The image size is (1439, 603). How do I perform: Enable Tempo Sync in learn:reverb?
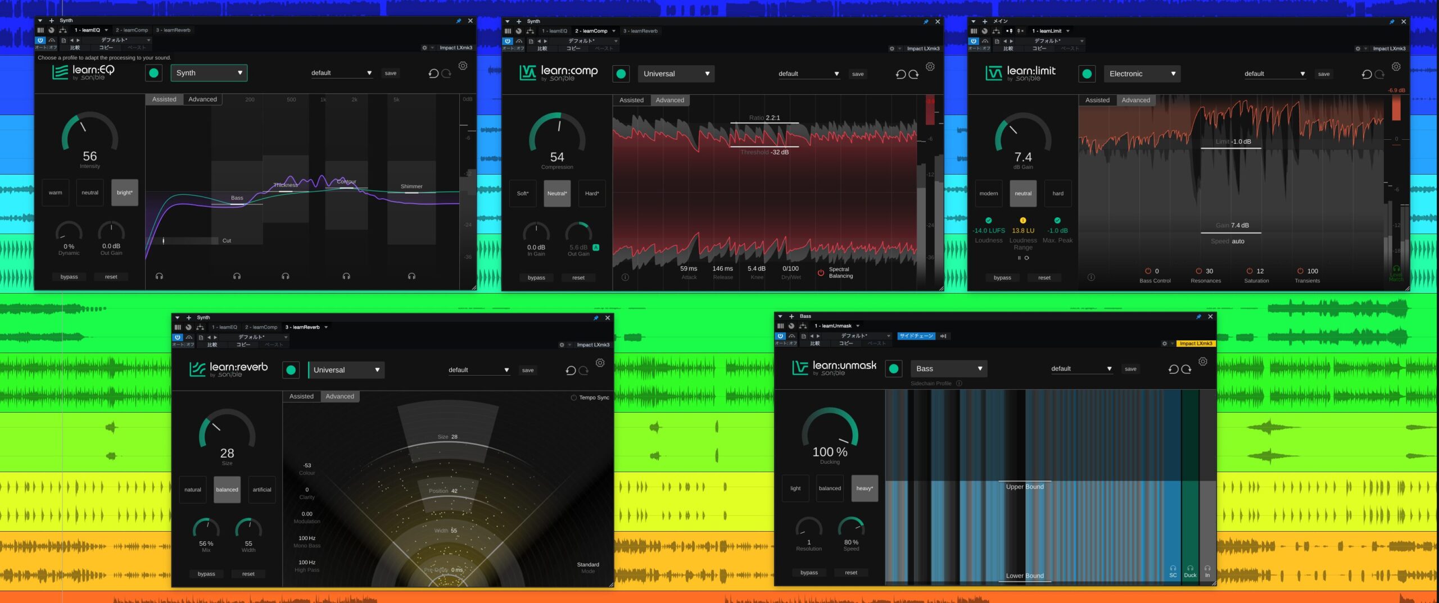click(x=573, y=398)
